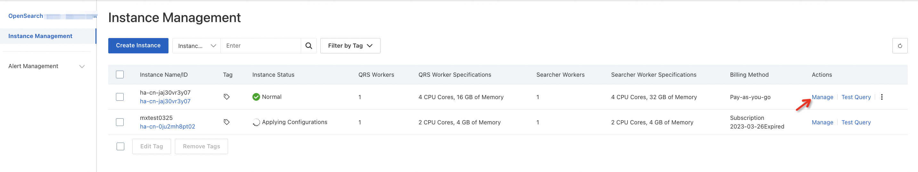The width and height of the screenshot is (918, 172).
Task: Click tag icon for mxtest0325 instance
Action: pyautogui.click(x=227, y=122)
